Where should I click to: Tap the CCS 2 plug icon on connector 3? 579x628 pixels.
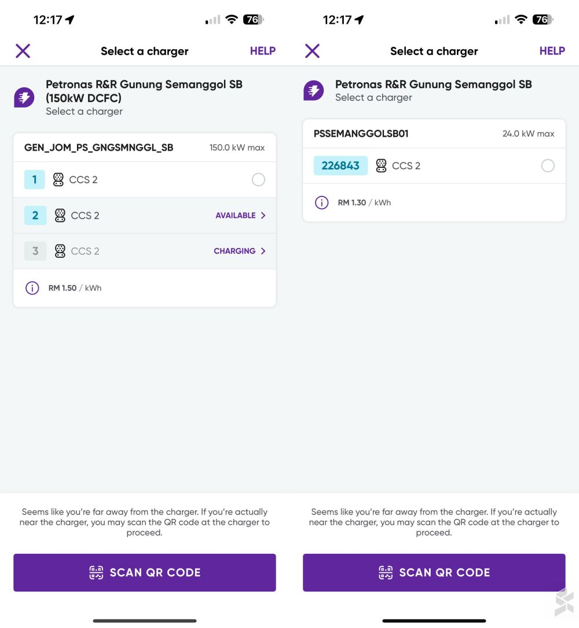click(60, 251)
